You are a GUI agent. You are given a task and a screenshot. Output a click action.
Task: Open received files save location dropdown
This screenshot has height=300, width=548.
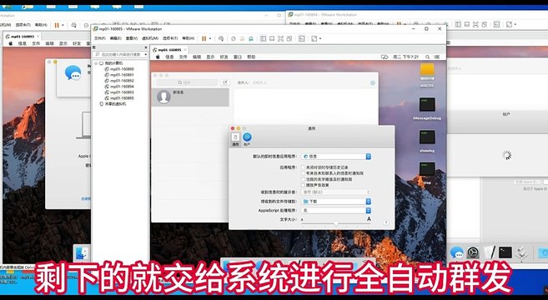click(335, 202)
